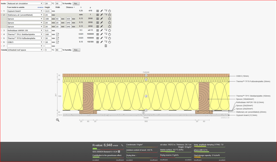The width and height of the screenshot is (277, 162).
Task: Click the Inside temperature input field showing 20
Action: click(48, 3)
